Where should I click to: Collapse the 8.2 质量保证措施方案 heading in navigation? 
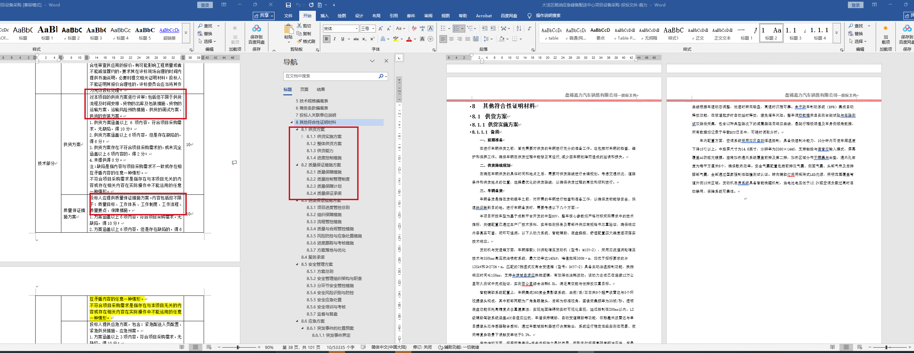pyautogui.click(x=297, y=165)
